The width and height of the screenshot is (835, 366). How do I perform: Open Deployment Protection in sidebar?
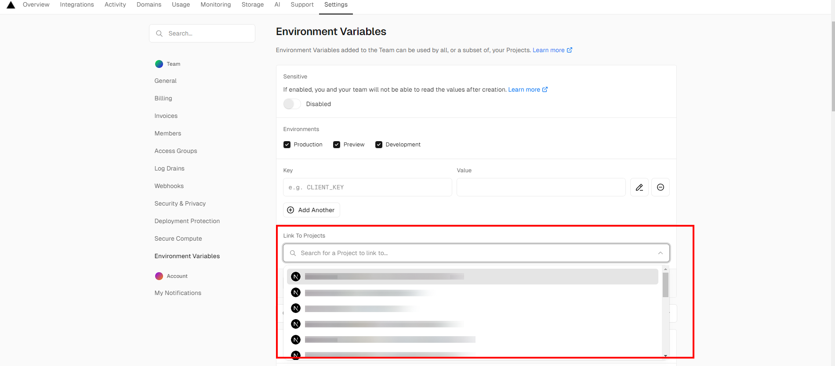click(187, 221)
